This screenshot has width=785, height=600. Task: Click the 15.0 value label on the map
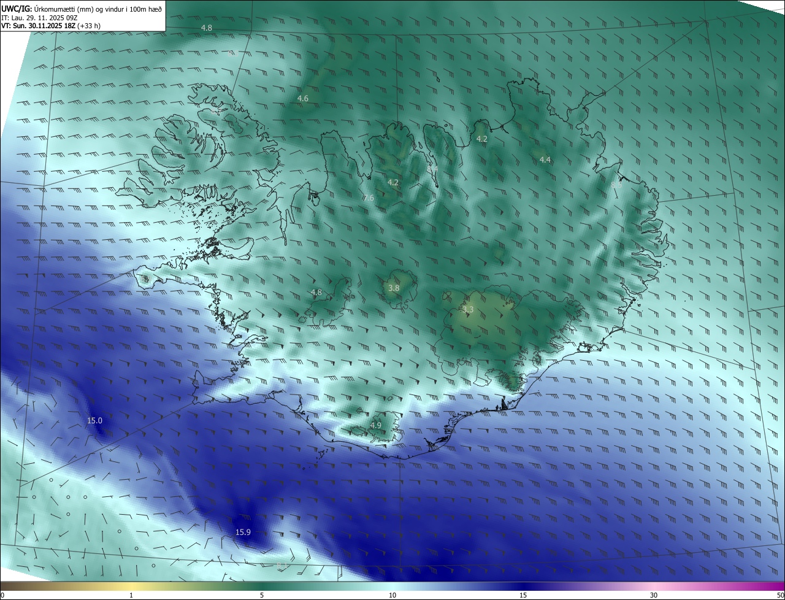pyautogui.click(x=94, y=420)
